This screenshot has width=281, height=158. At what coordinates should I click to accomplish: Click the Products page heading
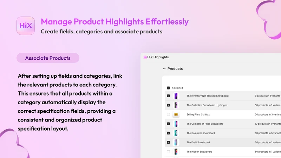175,68
